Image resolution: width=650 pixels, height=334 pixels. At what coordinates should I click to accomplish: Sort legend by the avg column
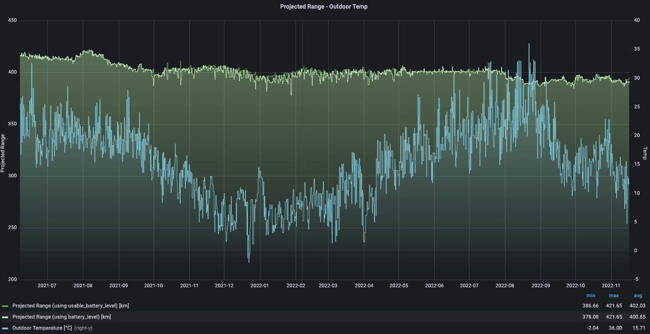pyautogui.click(x=638, y=296)
